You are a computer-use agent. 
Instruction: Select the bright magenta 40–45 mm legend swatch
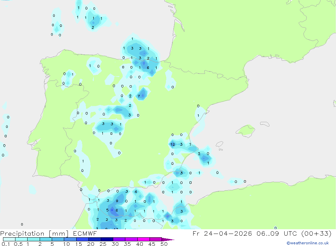pos(143,239)
